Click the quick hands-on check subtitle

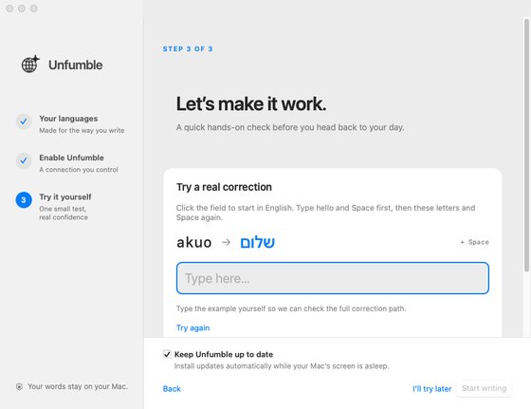click(290, 128)
